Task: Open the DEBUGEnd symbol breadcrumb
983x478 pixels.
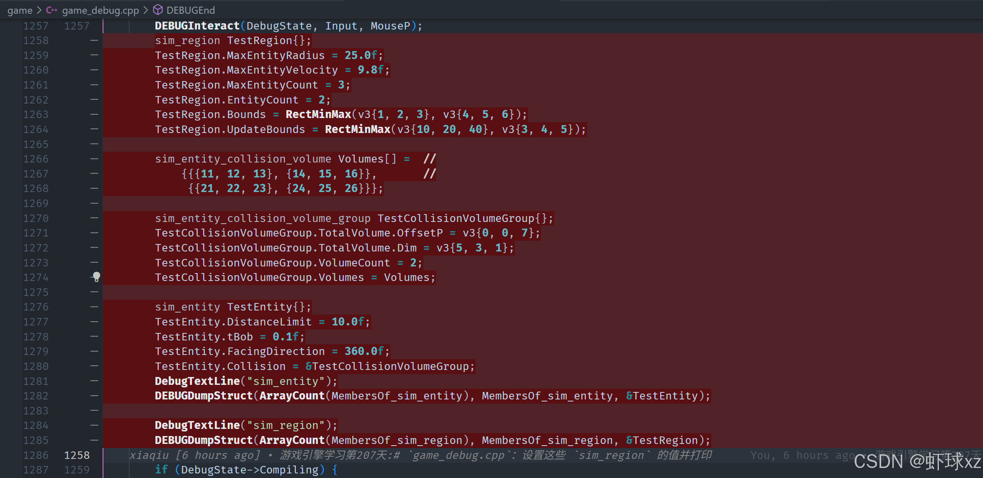Action: (x=190, y=10)
